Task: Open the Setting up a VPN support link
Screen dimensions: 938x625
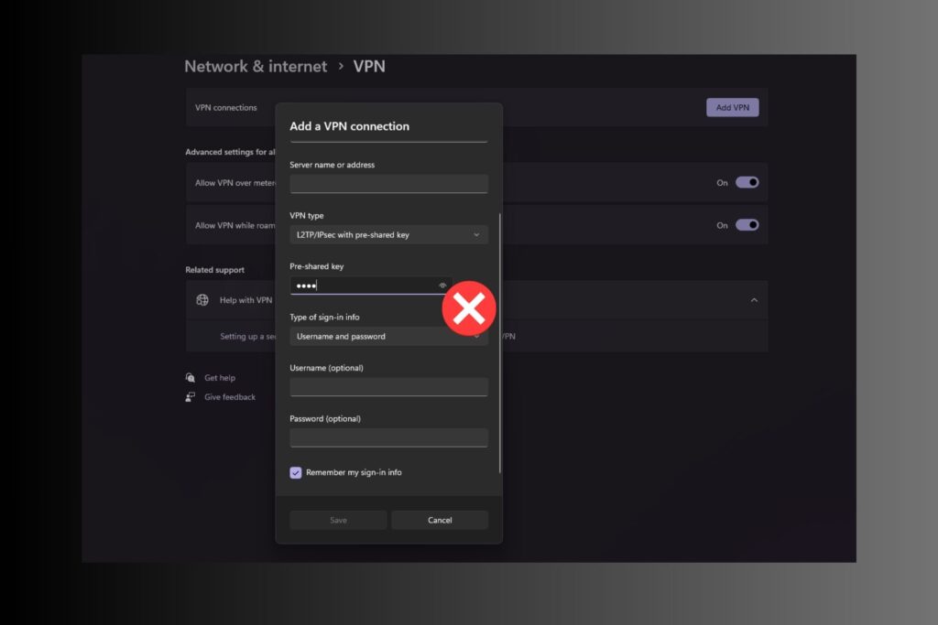Action: point(245,336)
